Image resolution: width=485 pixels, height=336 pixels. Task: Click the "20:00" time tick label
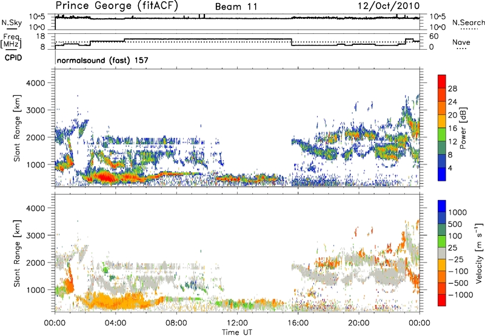click(358, 323)
